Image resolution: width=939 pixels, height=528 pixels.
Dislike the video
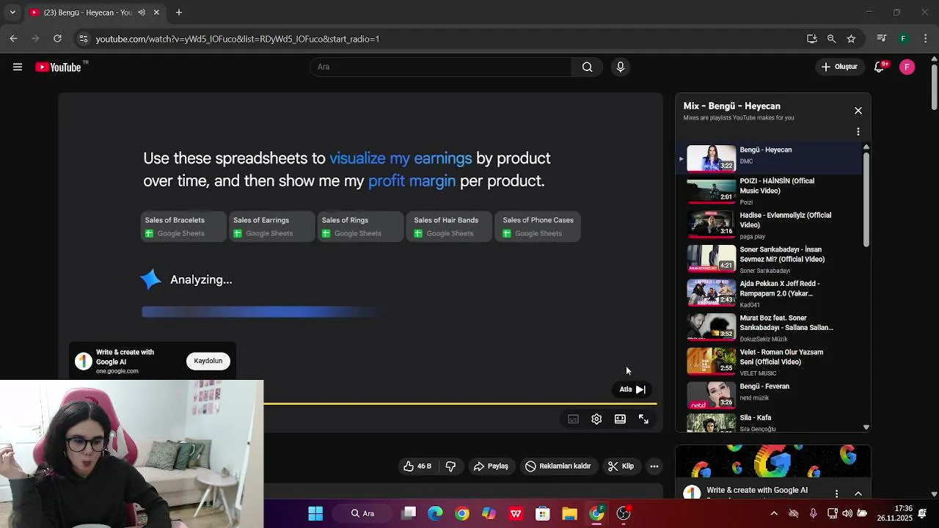point(451,466)
